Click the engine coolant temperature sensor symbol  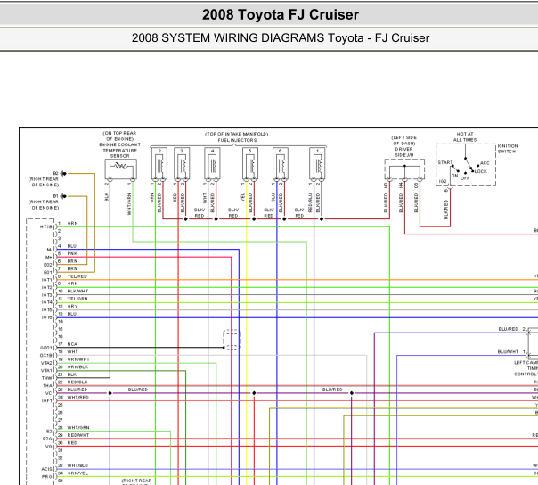121,169
